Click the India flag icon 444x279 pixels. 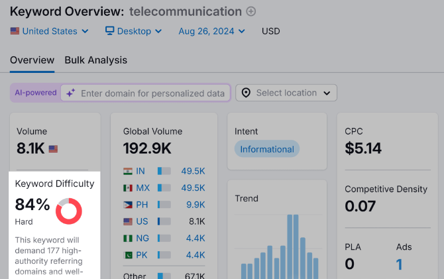pyautogui.click(x=128, y=171)
